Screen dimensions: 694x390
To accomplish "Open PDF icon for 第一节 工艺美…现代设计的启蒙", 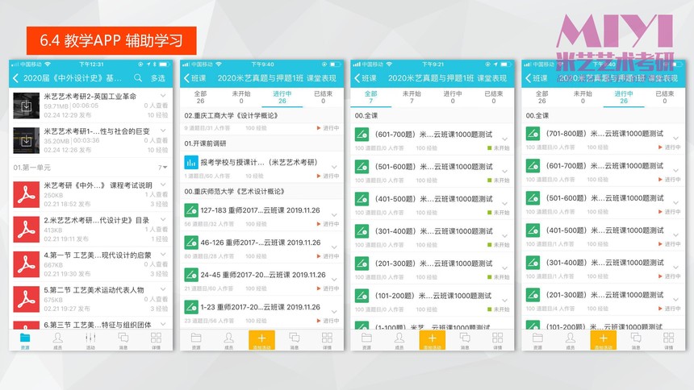I will (x=26, y=264).
